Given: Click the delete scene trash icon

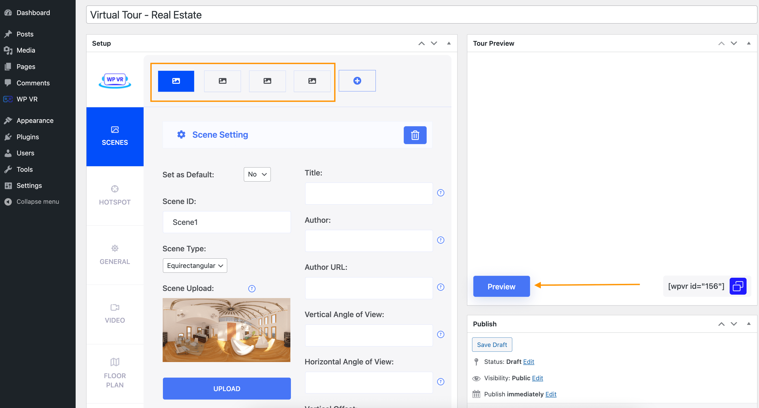Looking at the screenshot, I should tap(415, 135).
